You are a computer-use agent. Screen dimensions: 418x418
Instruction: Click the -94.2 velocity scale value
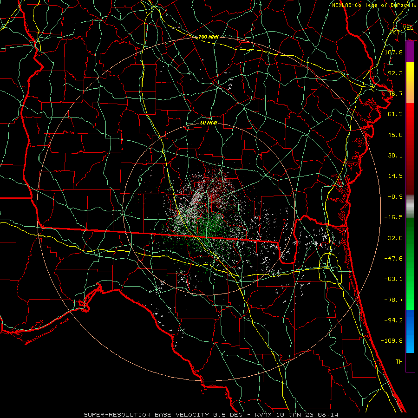click(x=393, y=320)
